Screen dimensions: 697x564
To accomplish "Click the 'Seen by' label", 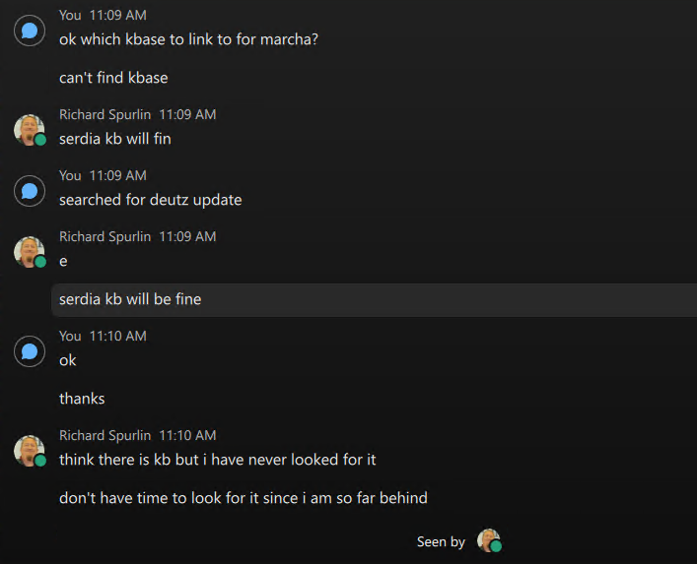I will [x=441, y=541].
